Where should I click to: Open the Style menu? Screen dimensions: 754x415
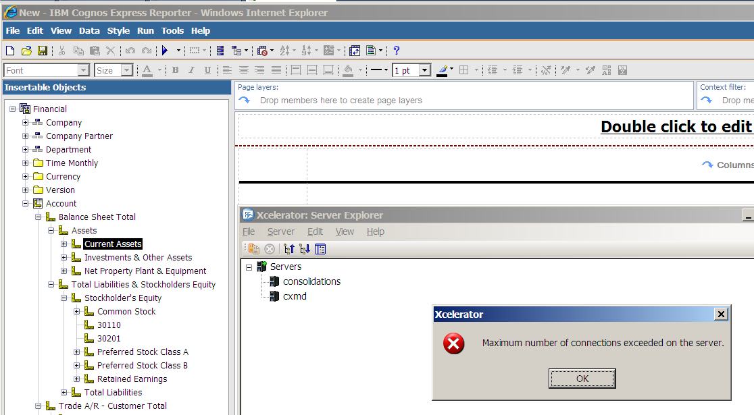[x=118, y=31]
